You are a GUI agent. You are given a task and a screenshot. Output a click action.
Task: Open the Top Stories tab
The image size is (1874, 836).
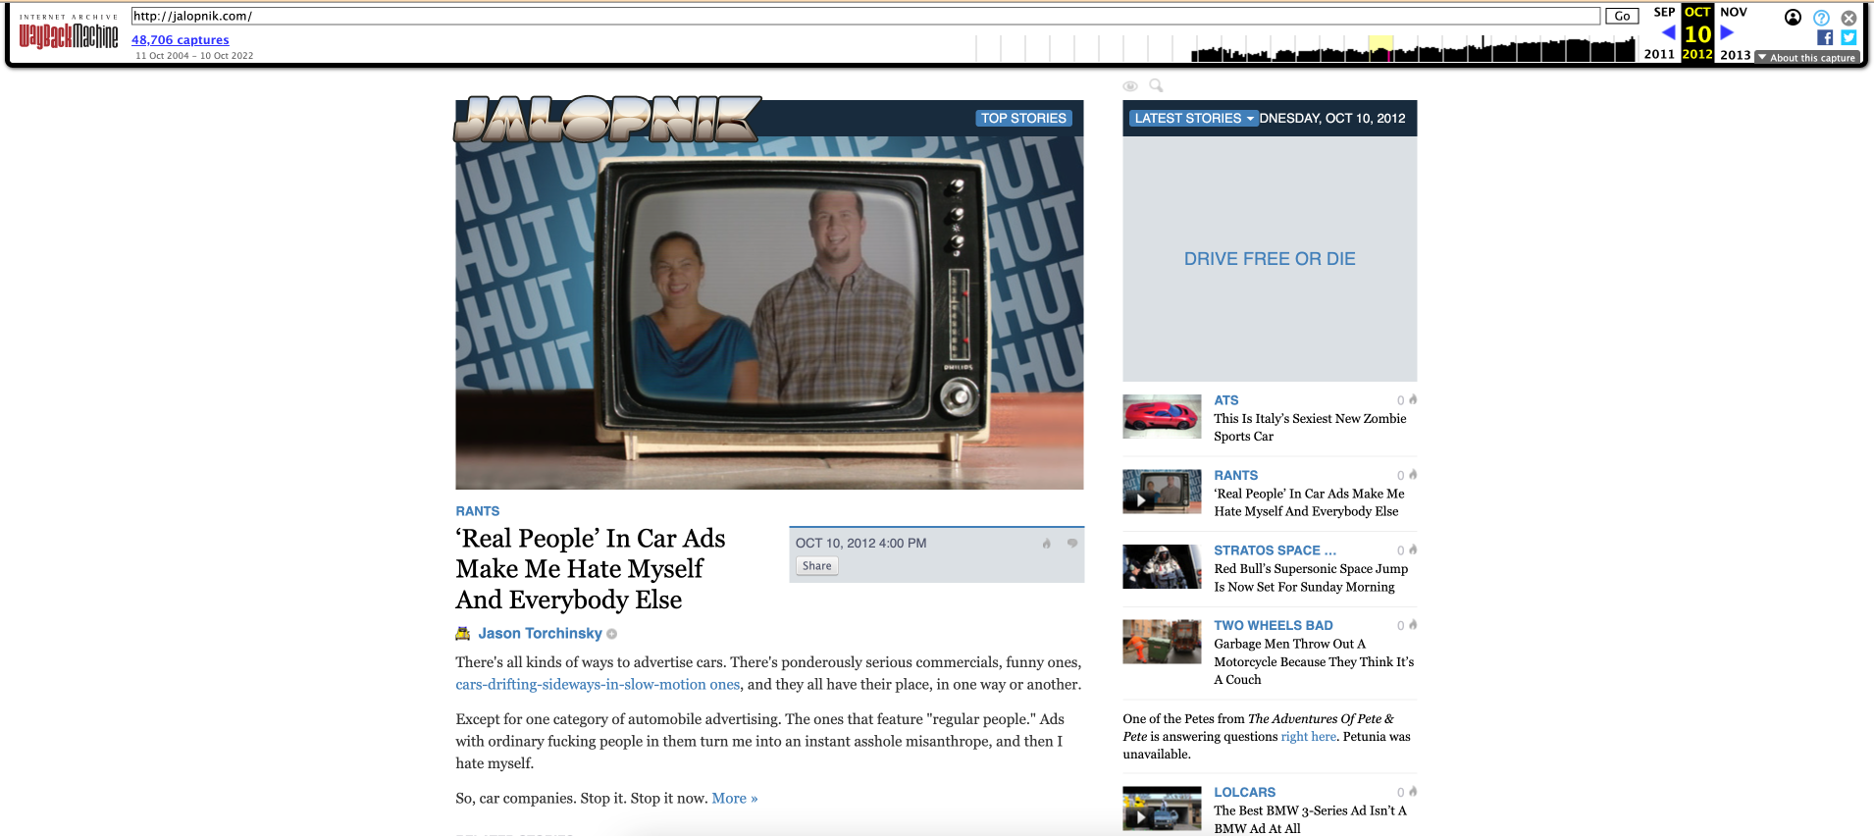click(x=1022, y=119)
